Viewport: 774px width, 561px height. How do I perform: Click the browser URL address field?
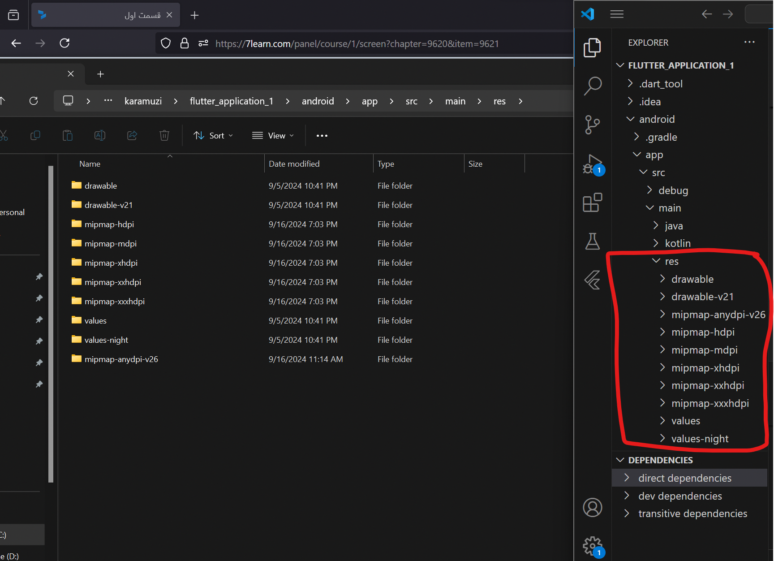coord(357,43)
